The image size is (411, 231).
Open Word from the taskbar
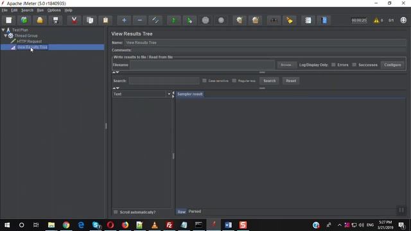pyautogui.click(x=229, y=225)
